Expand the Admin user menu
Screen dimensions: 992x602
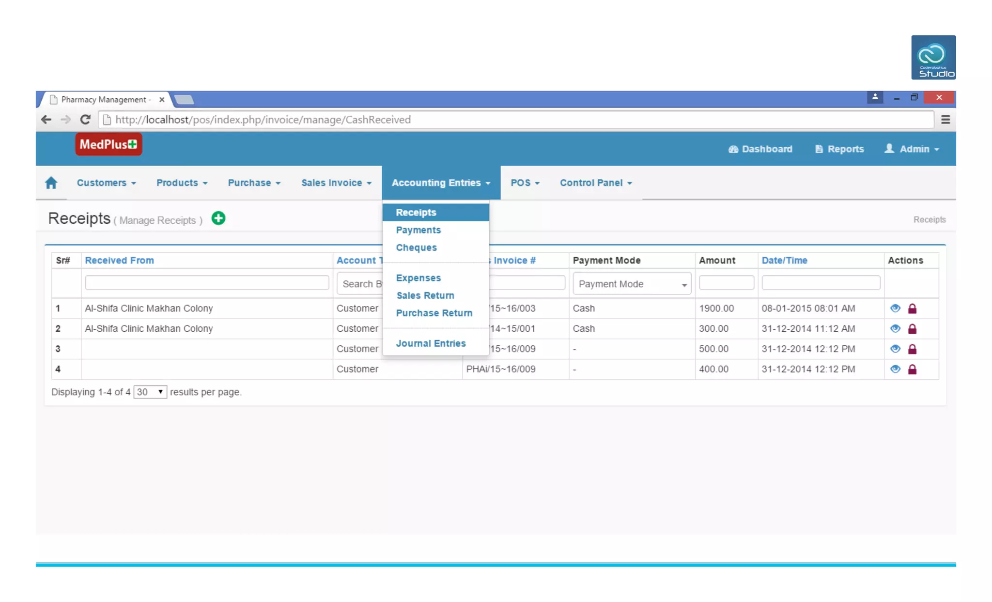(912, 149)
